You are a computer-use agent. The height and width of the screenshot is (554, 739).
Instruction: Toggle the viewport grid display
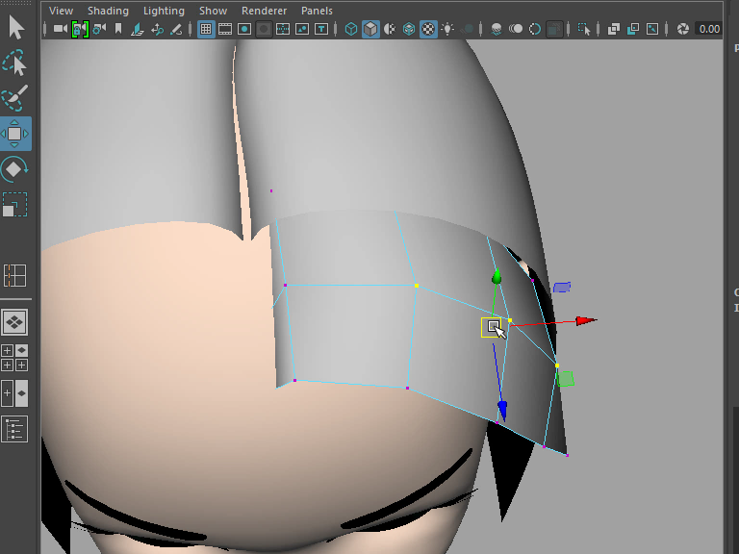206,29
